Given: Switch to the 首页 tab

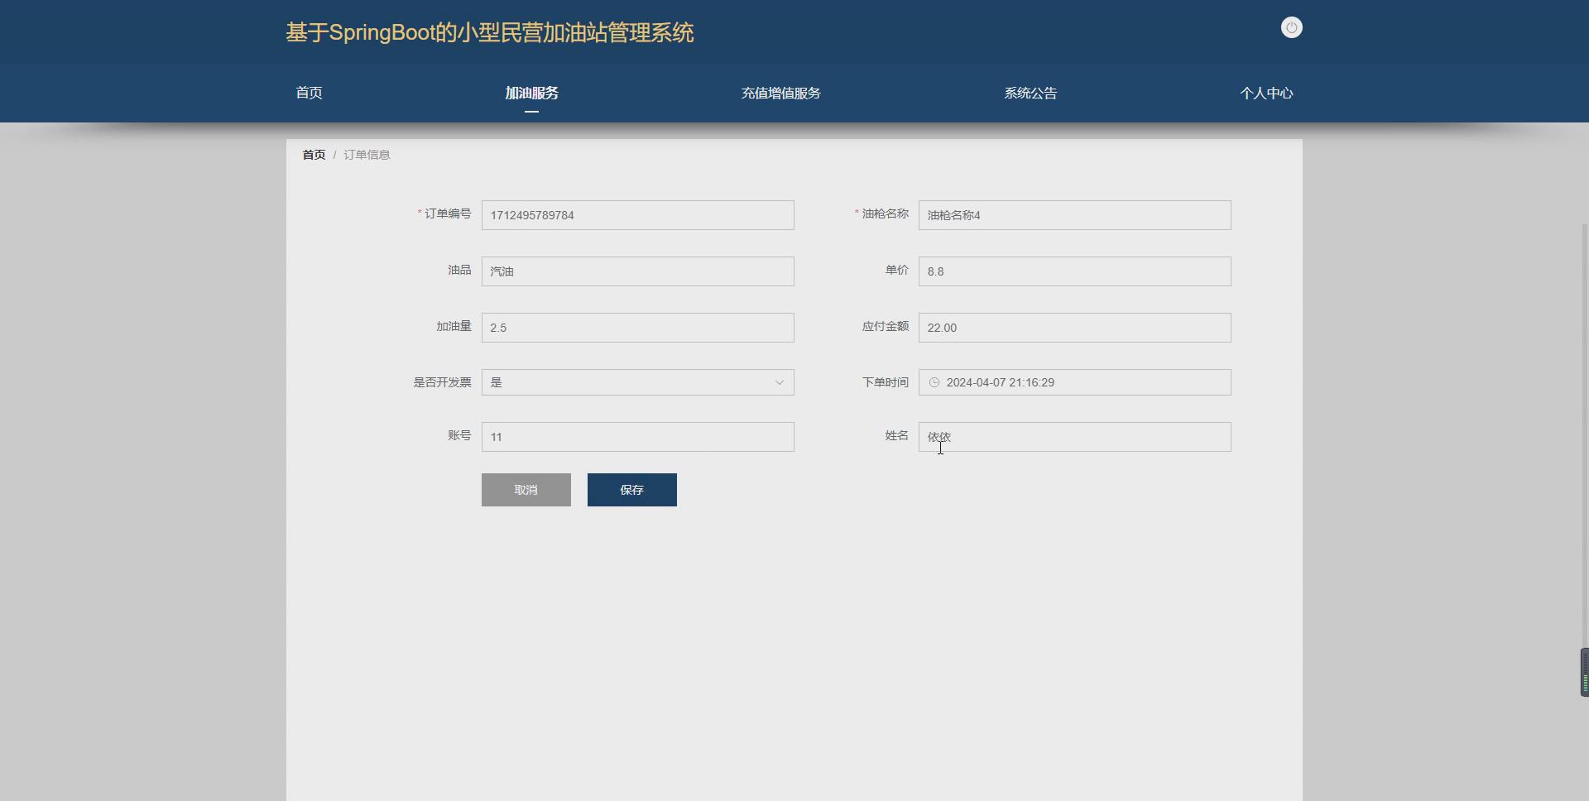Looking at the screenshot, I should click(x=308, y=93).
